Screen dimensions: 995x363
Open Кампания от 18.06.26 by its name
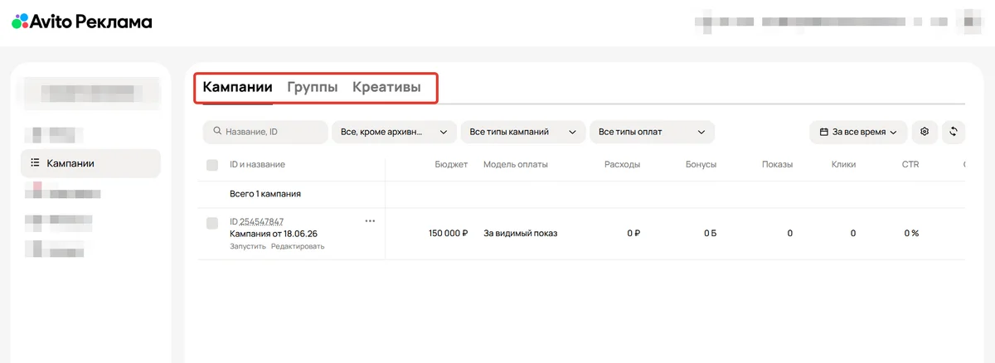(274, 234)
